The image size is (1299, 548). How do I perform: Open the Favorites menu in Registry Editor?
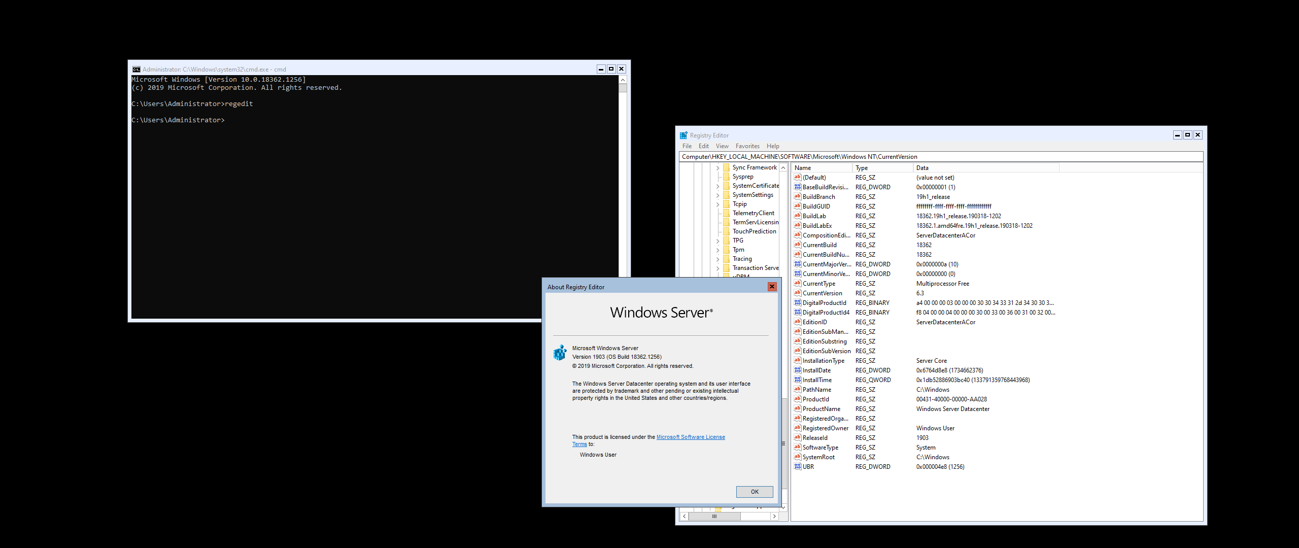pos(747,146)
